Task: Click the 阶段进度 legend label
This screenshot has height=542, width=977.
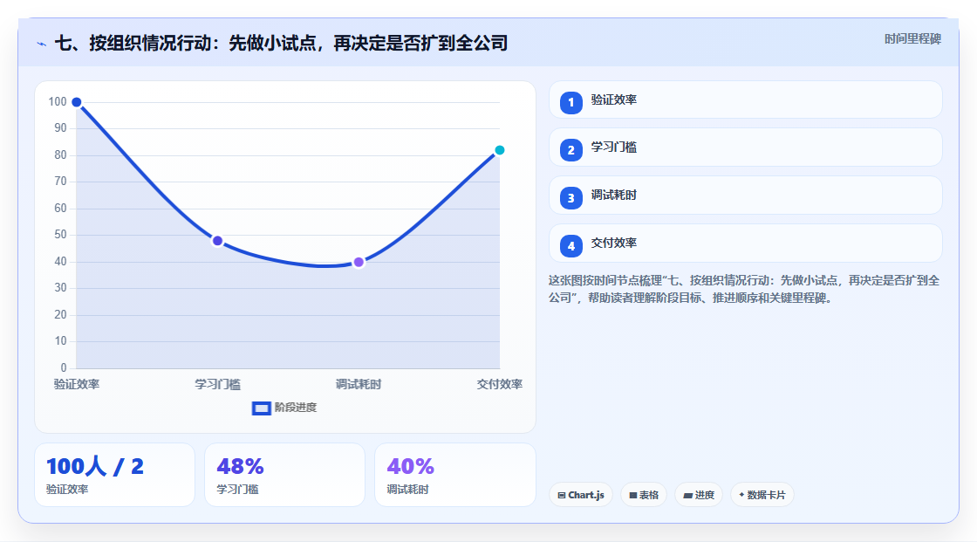Action: (x=296, y=408)
